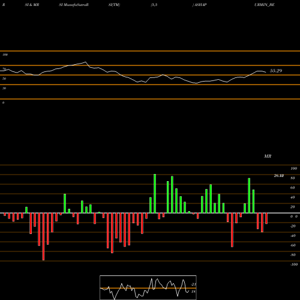
Task: Click the '(5,5' parameter text in header
Action: pos(154,5)
